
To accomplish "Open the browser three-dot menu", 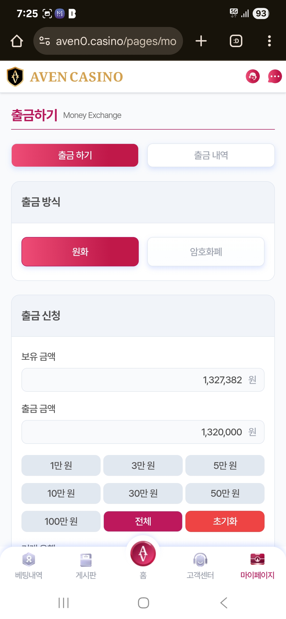I will pyautogui.click(x=269, y=41).
